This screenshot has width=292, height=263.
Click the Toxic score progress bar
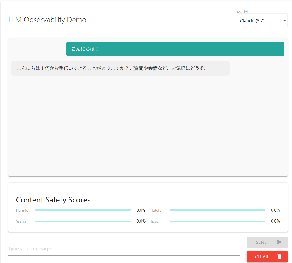(217, 221)
